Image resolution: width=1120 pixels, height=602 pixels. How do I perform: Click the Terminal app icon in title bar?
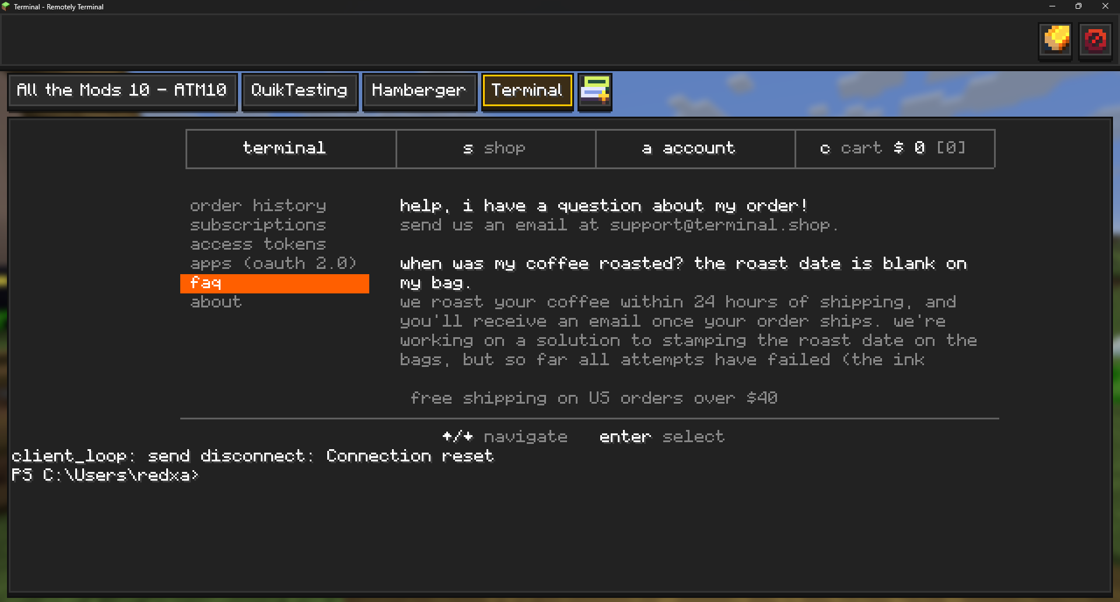click(6, 6)
